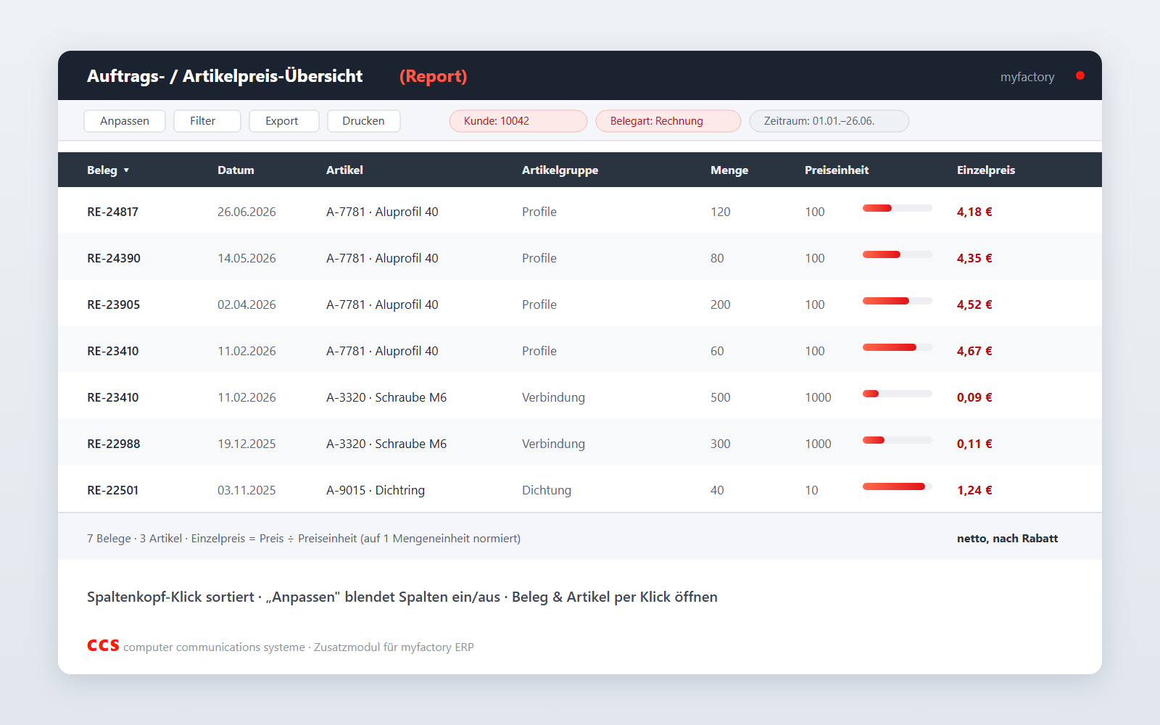Viewport: 1160px width, 725px height.
Task: Remove the Kunde: 10042 filter chip
Action: point(518,121)
